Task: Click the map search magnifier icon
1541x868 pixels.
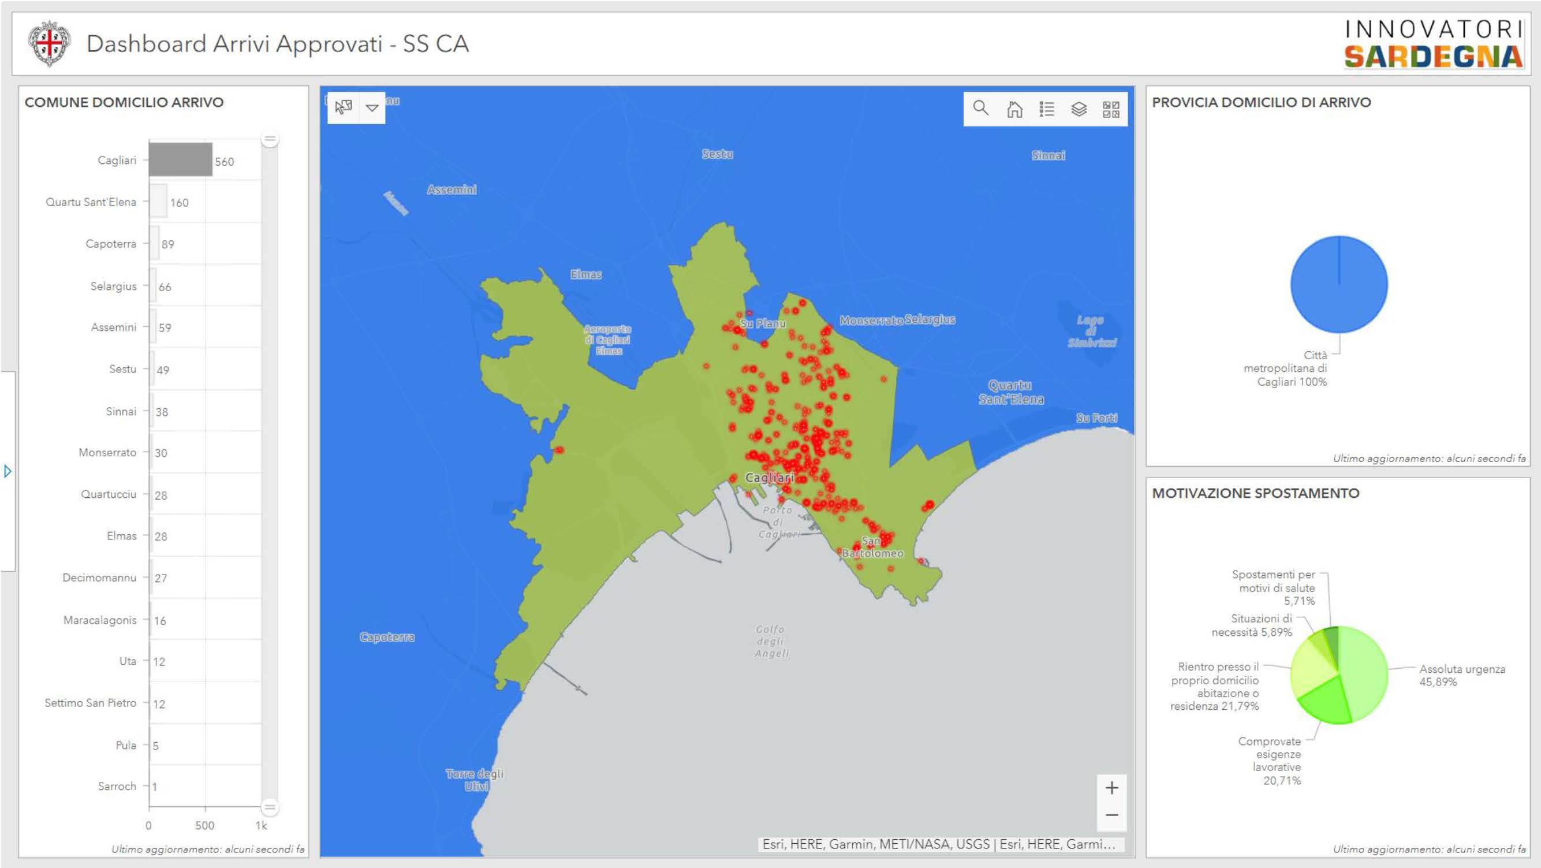Action: tap(980, 108)
